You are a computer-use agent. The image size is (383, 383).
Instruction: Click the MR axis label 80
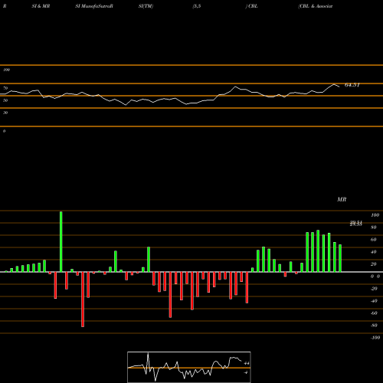coord(374,228)
